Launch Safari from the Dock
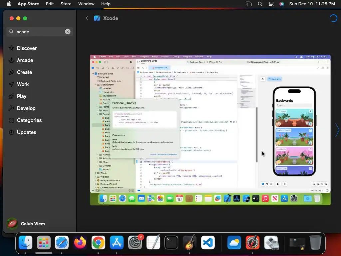This screenshot has height=256, width=341. (62, 243)
